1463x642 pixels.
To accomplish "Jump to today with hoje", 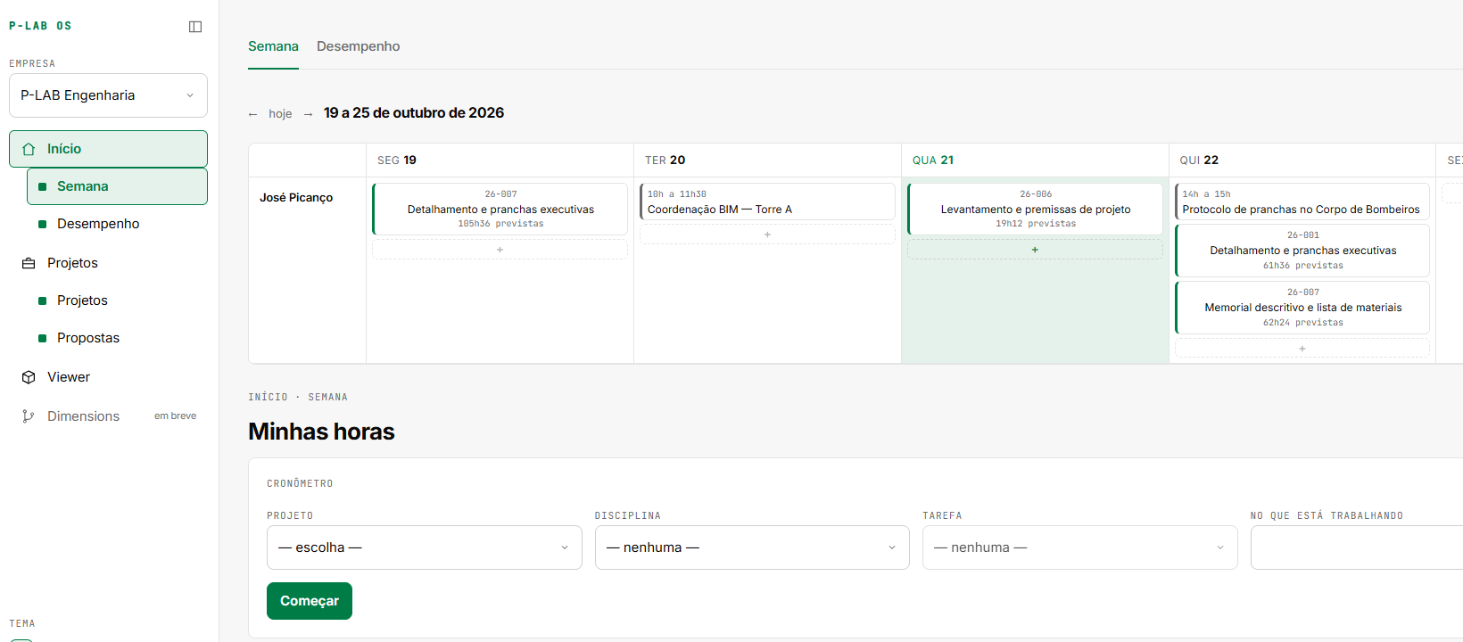I will (x=280, y=114).
